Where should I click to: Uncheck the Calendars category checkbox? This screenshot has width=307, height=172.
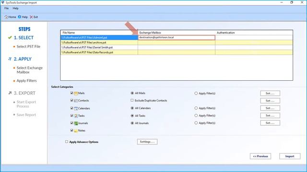tap(72, 108)
